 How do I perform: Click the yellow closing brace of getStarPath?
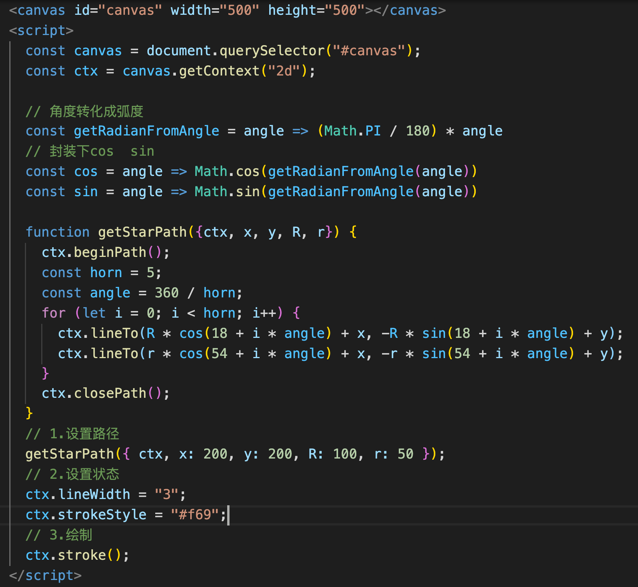pyautogui.click(x=29, y=413)
